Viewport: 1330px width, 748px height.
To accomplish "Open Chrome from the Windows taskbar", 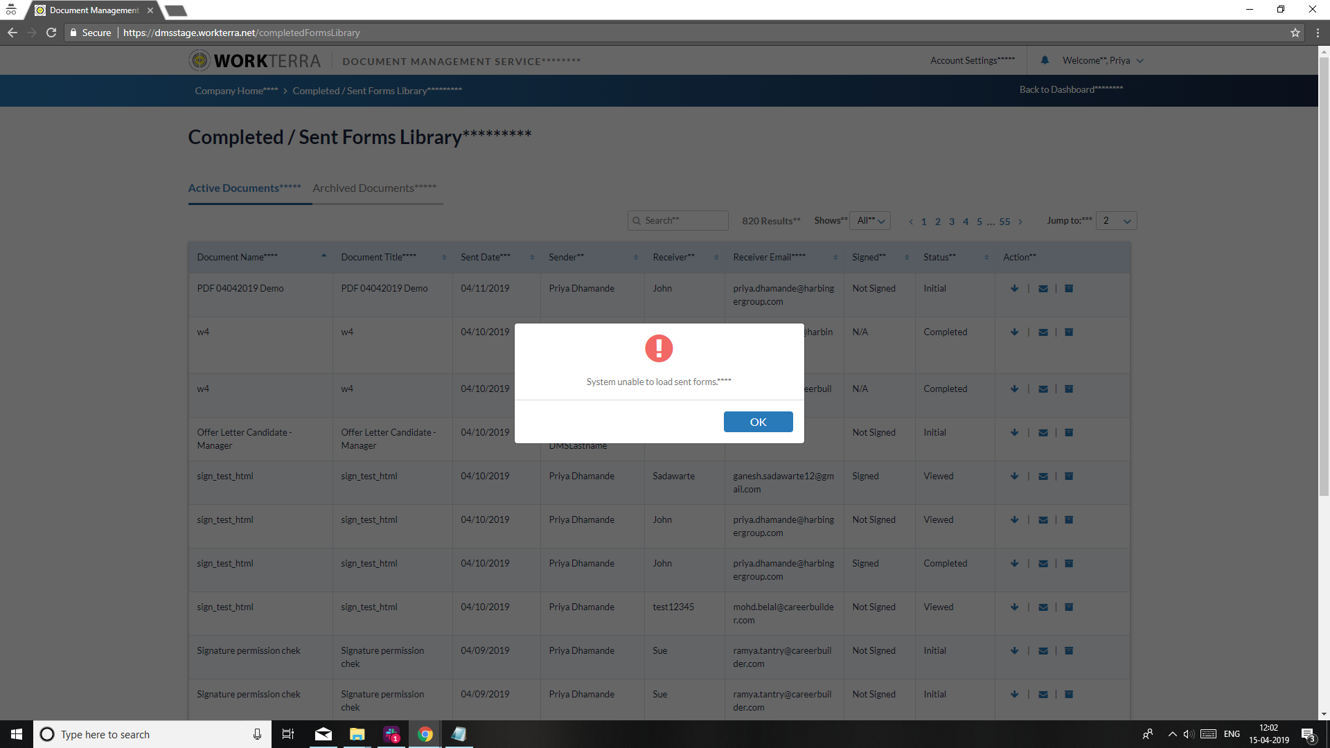I will pos(425,734).
